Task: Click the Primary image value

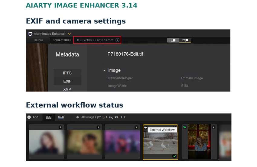Action: pyautogui.click(x=192, y=78)
